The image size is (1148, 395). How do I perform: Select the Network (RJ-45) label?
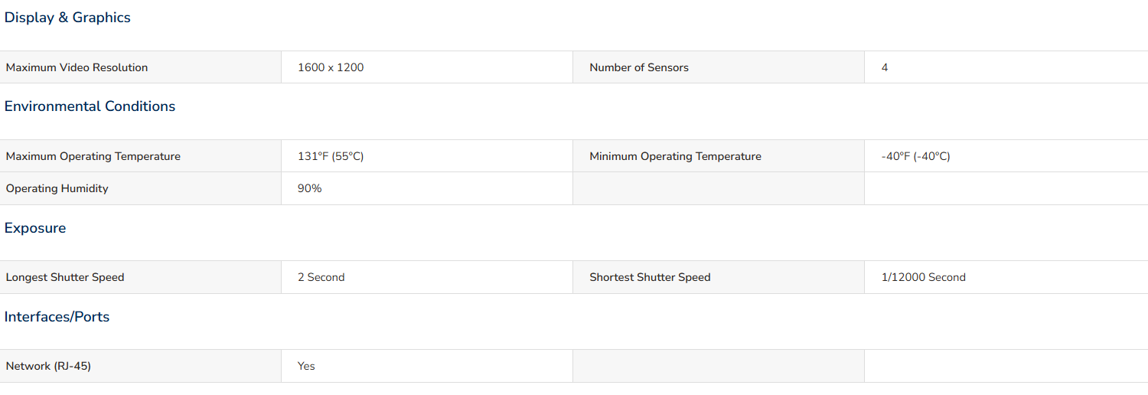tap(48, 366)
